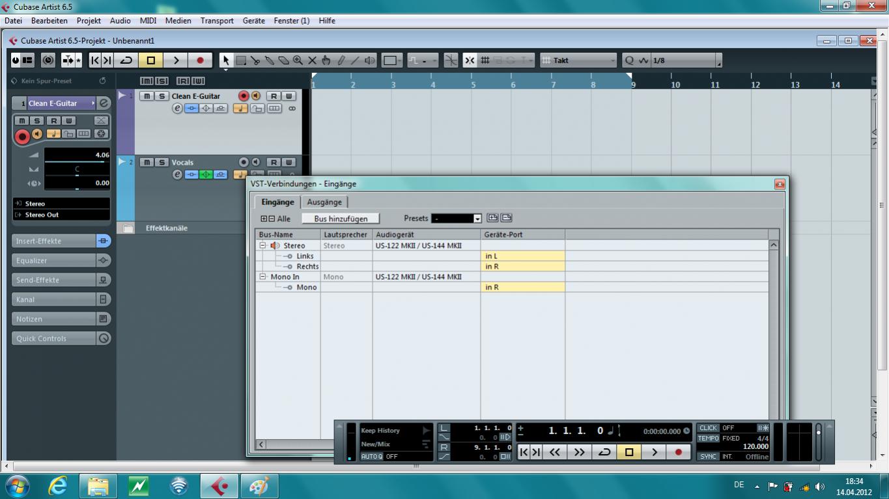Expand the Equalizer inspector section
This screenshot has height=499, width=889.
click(x=61, y=260)
